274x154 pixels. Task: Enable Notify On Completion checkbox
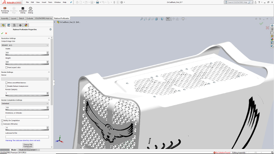(2, 120)
